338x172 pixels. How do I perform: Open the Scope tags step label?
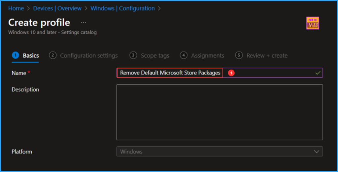(155, 56)
